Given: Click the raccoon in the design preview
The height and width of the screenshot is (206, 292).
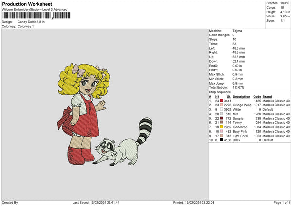Looking at the screenshot, I should point(123,142).
